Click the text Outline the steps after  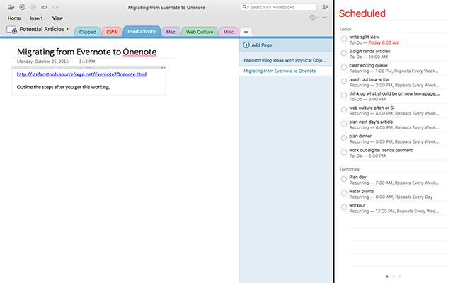63,87
